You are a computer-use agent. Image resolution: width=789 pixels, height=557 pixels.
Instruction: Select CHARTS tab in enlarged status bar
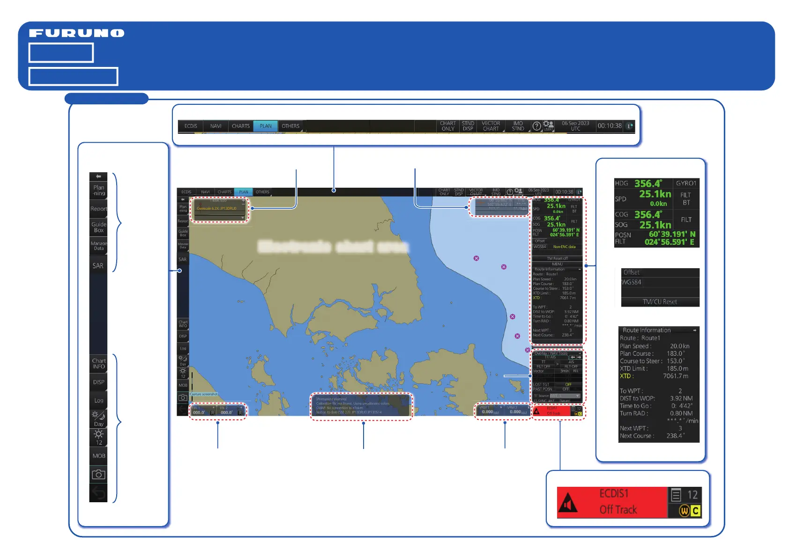[241, 126]
